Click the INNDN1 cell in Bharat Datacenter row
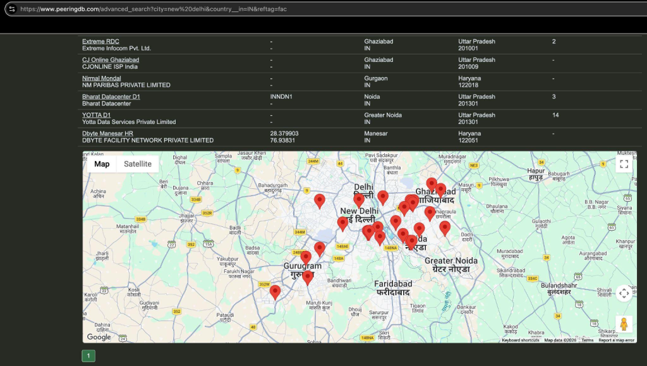Image resolution: width=647 pixels, height=366 pixels. coord(281,97)
